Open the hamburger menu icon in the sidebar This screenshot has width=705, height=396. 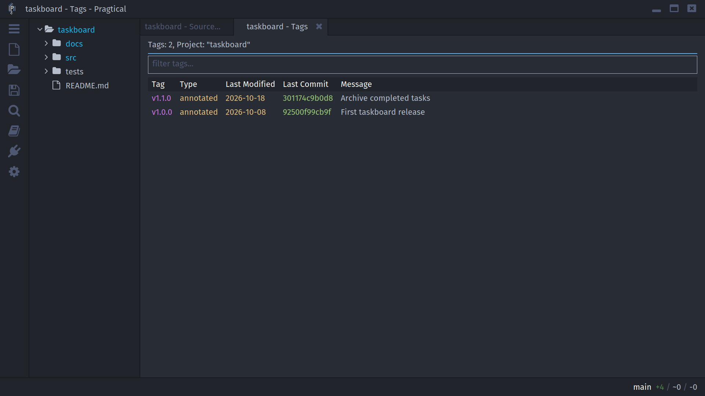point(14,29)
